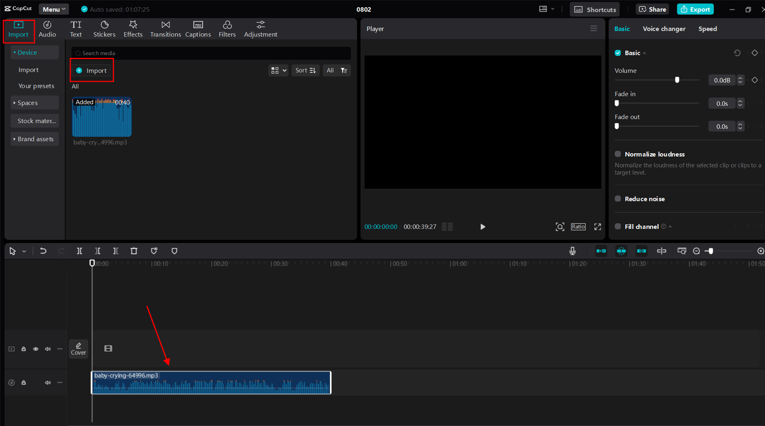Open the Captions tab
Viewport: 765px width, 426px height.
[x=198, y=29]
